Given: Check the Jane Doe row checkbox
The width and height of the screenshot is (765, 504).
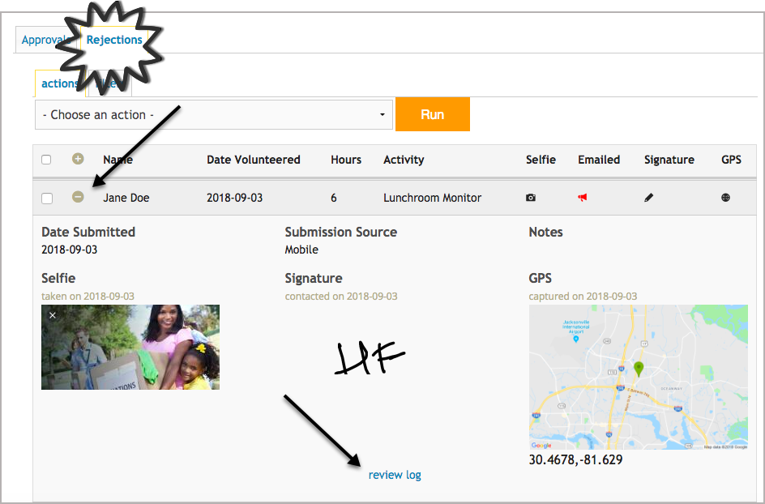Looking at the screenshot, I should tap(47, 198).
